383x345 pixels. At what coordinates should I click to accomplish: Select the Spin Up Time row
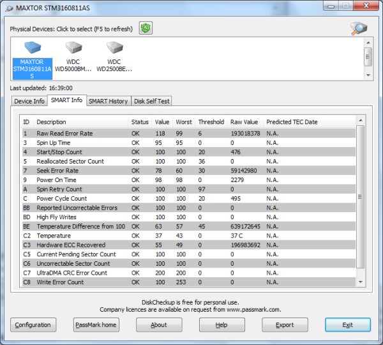pyautogui.click(x=188, y=142)
